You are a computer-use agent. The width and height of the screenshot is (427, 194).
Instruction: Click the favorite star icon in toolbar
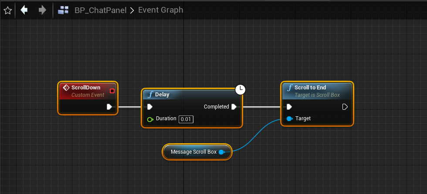(7, 10)
